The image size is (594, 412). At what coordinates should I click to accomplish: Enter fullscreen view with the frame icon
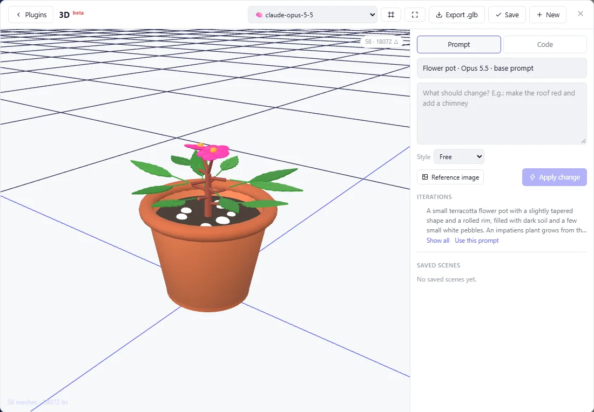(x=415, y=15)
